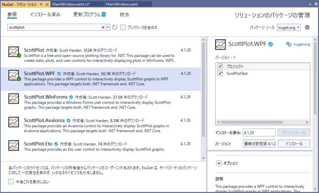This screenshot has width=319, height=193.
Task: Click the ScottPlot.Eto package icon
Action: (x=14, y=146)
